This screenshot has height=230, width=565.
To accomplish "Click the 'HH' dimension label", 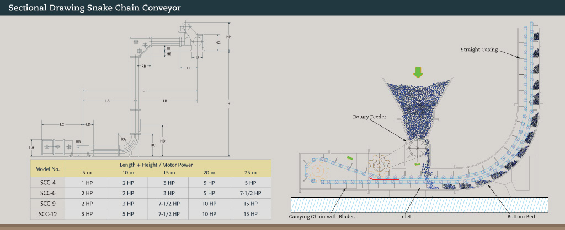I will click(x=228, y=37).
